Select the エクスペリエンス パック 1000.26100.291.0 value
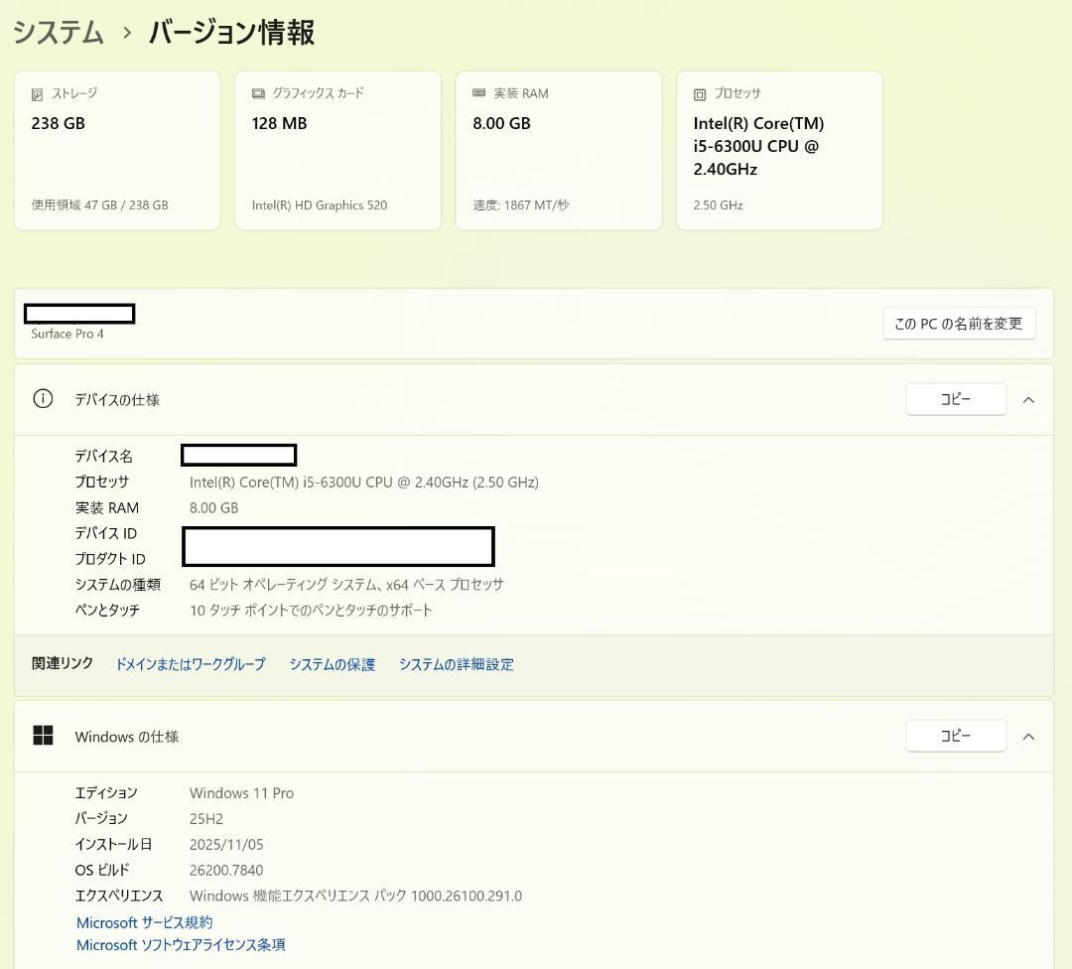Screen dimensions: 1072x969 (355, 896)
